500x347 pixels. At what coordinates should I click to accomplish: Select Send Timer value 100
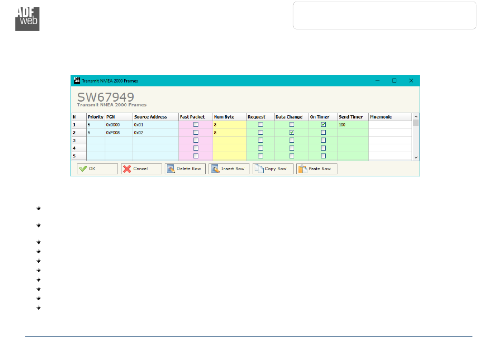pos(353,125)
